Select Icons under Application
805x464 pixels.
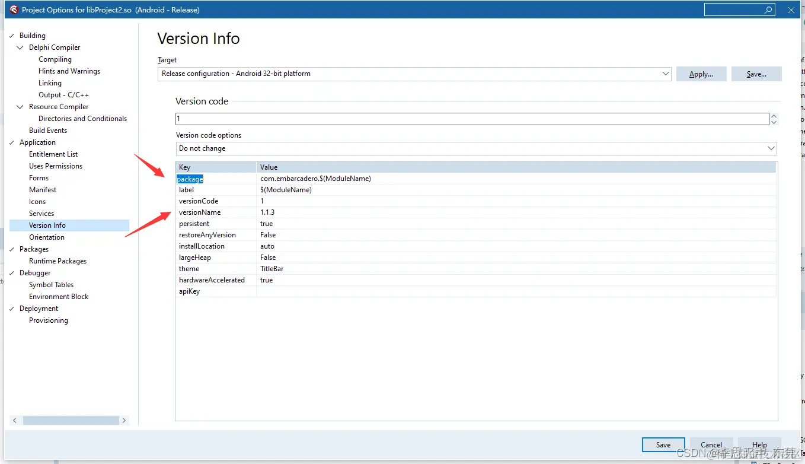(x=37, y=202)
